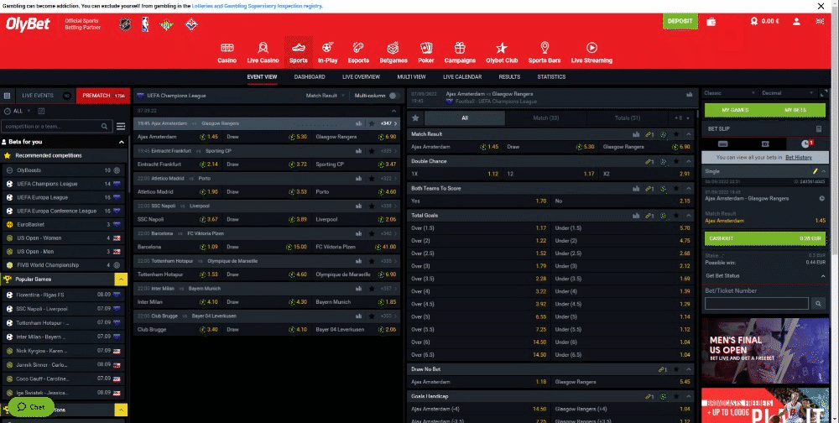
Task: Open the Bet History link
Action: (798, 157)
